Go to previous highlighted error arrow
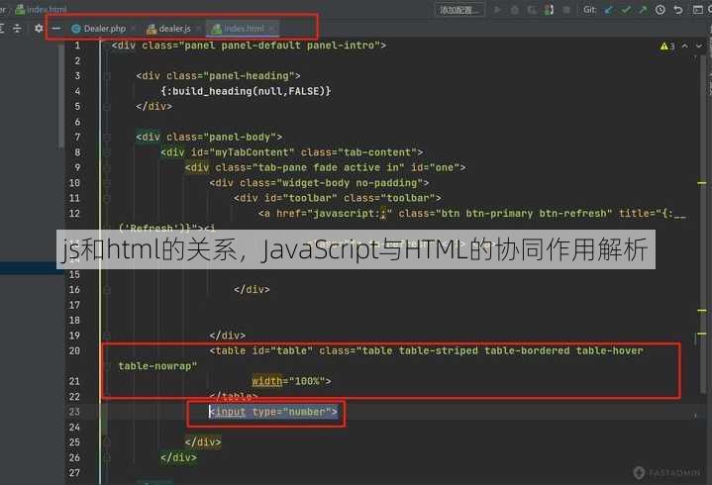This screenshot has width=712, height=485. pyautogui.click(x=684, y=46)
